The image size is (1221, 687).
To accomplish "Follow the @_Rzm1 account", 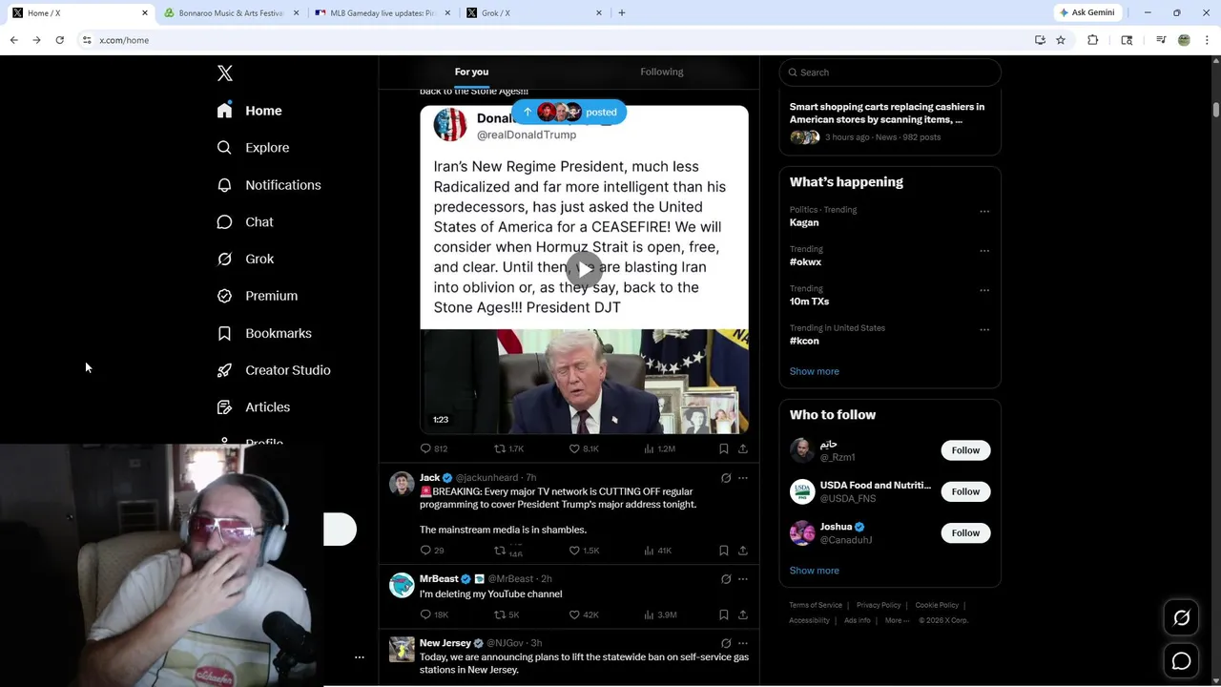I will (x=965, y=450).
